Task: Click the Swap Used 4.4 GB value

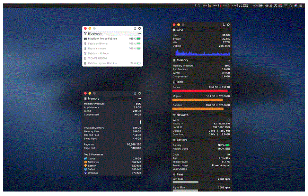Action: point(137,139)
